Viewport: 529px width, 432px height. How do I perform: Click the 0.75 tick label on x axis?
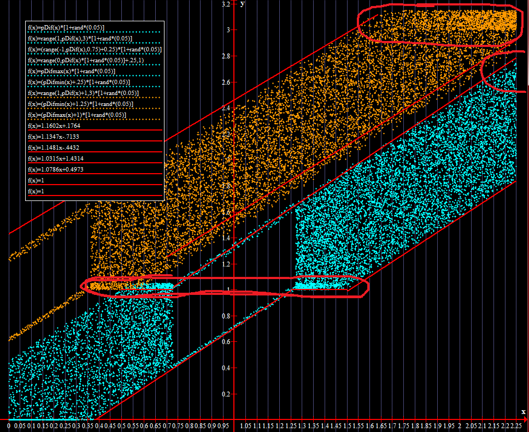coord(179,426)
